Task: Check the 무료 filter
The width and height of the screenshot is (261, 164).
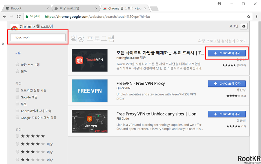Action: pyautogui.click(x=17, y=104)
